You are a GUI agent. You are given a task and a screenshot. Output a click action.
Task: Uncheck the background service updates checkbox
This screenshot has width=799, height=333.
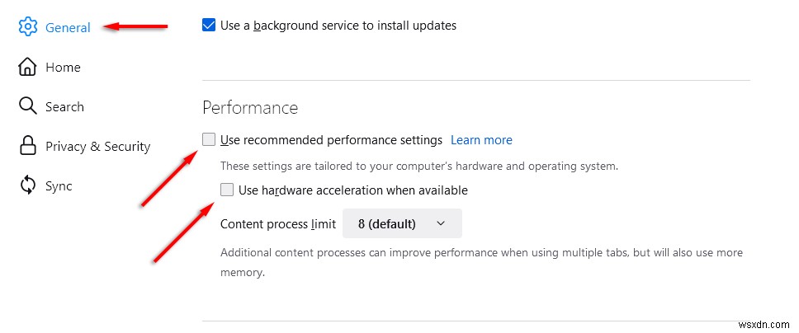point(209,26)
